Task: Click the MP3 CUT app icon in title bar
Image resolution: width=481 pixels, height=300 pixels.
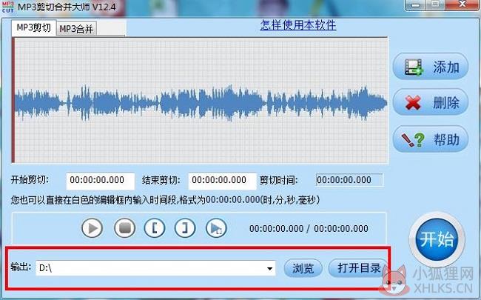Action: [x=7, y=7]
